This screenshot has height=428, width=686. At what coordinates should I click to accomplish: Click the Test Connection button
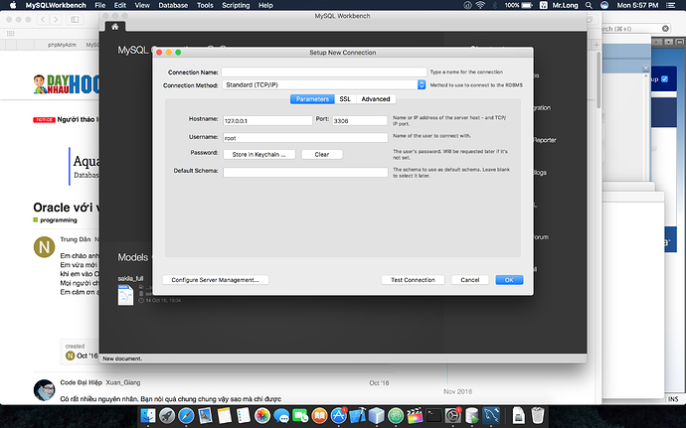(x=413, y=280)
